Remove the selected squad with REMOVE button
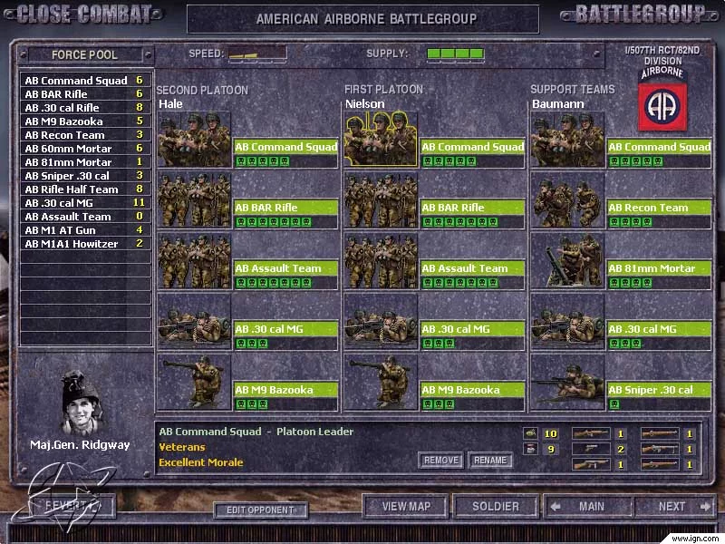The image size is (725, 544). point(441,461)
